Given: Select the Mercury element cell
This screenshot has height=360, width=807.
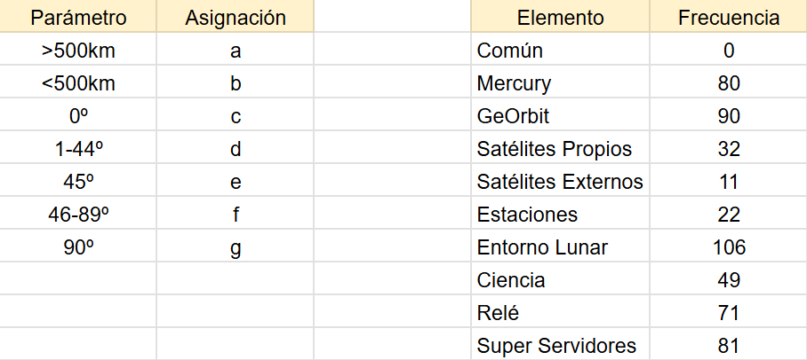Looking at the screenshot, I should point(560,84).
